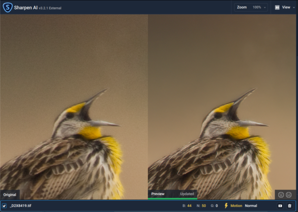Select the _D2X8419.tif file name

[x=20, y=206]
